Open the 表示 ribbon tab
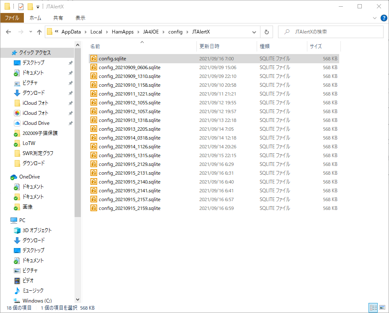 [x=80, y=18]
